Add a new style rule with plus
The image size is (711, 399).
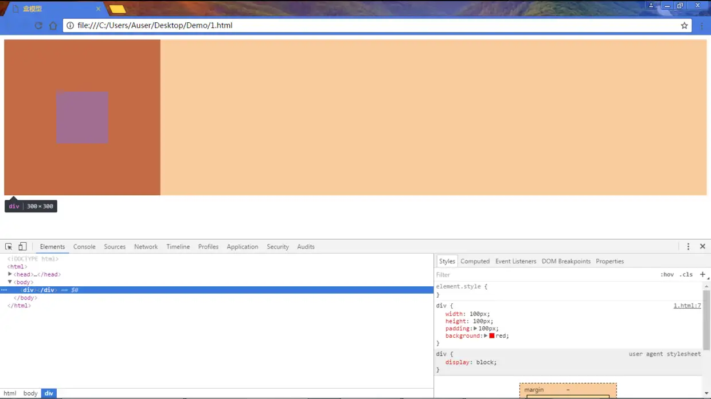coord(702,274)
